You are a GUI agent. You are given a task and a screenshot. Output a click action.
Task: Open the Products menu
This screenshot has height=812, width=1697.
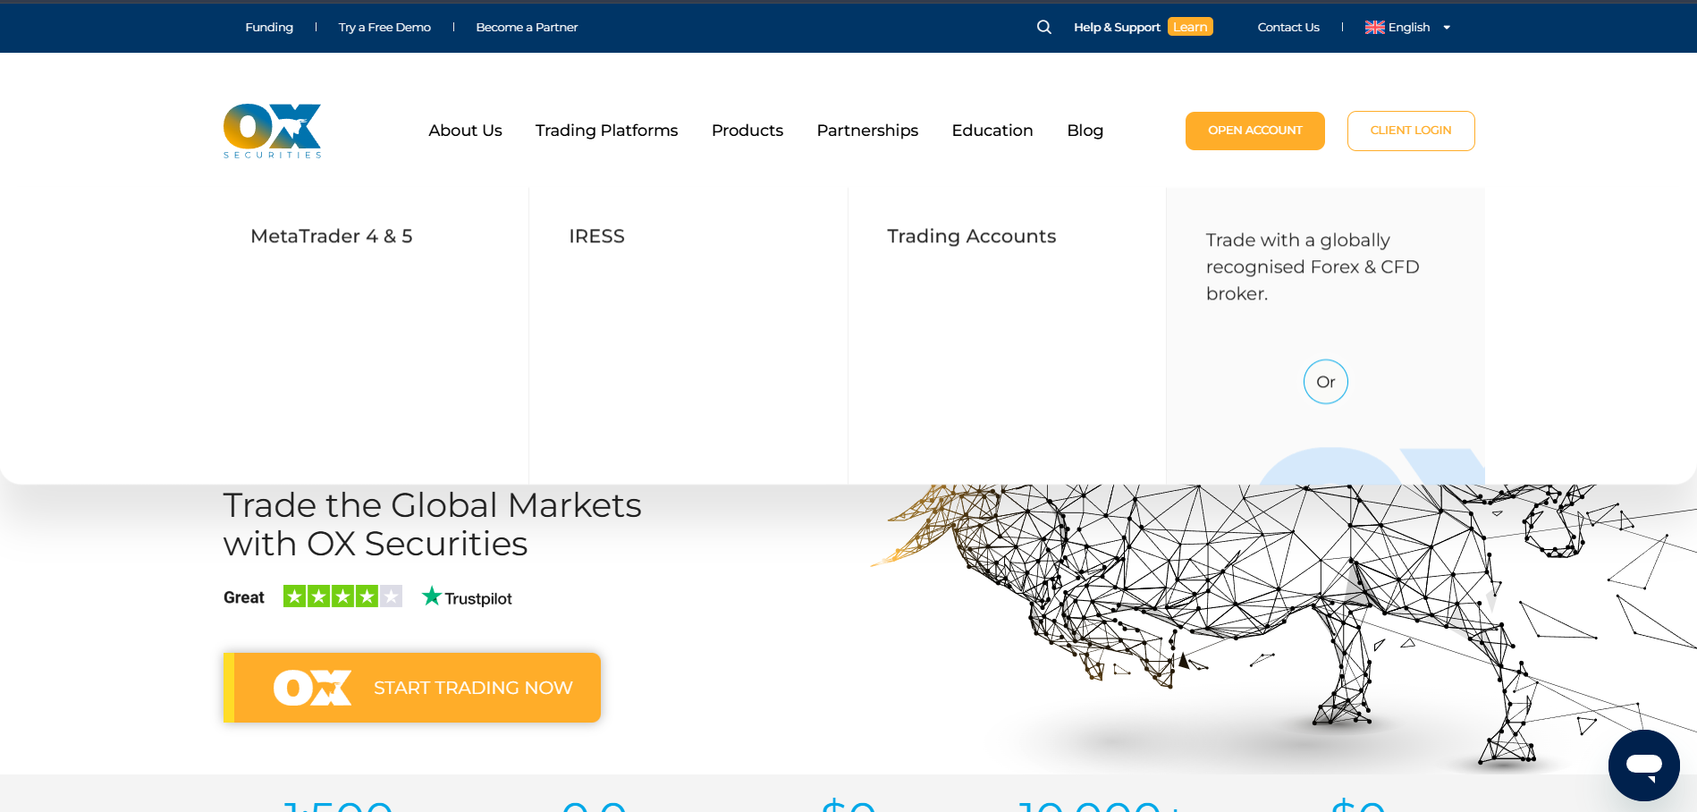pos(747,131)
